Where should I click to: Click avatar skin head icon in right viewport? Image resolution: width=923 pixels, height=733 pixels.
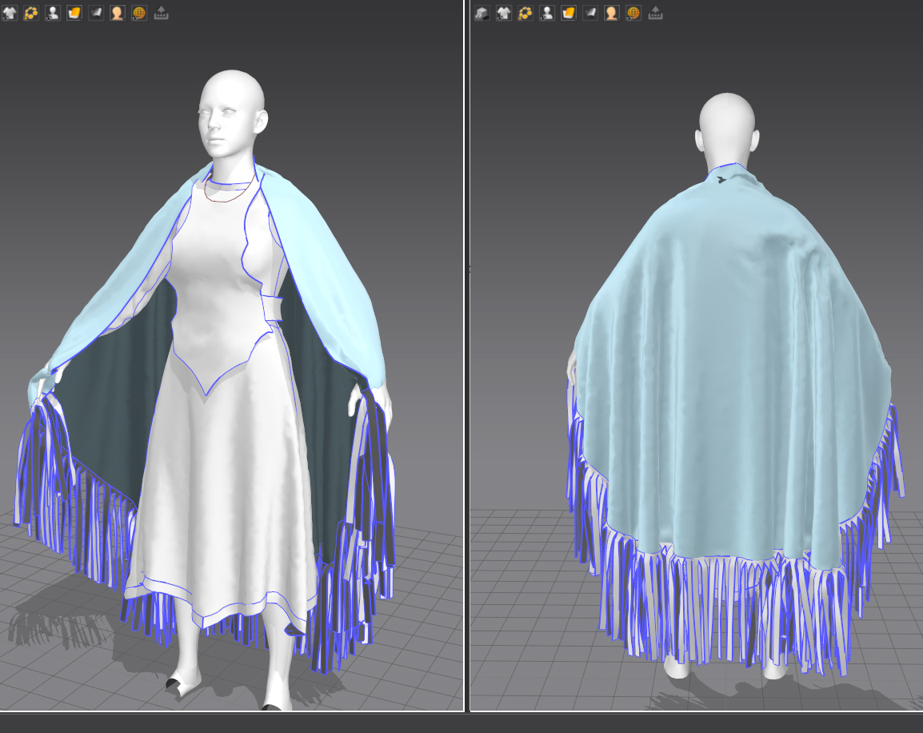pos(612,13)
